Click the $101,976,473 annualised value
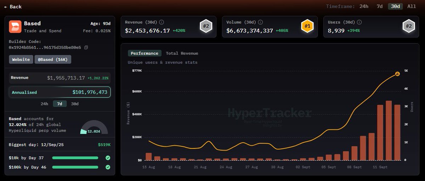This screenshot has height=181, width=425. pyautogui.click(x=90, y=92)
